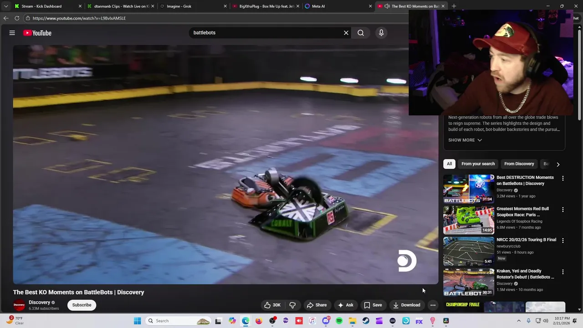Open iTunes music app from taskbar

[x=312, y=321]
